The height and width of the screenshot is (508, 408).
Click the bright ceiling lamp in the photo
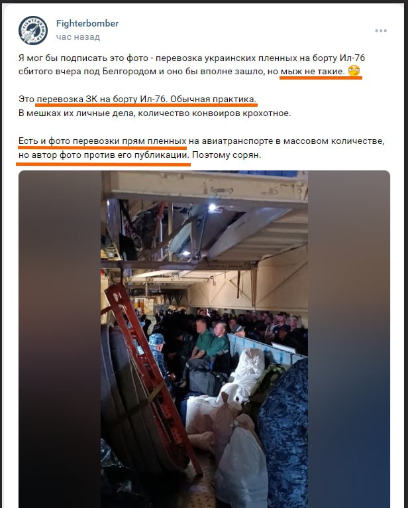click(x=213, y=208)
